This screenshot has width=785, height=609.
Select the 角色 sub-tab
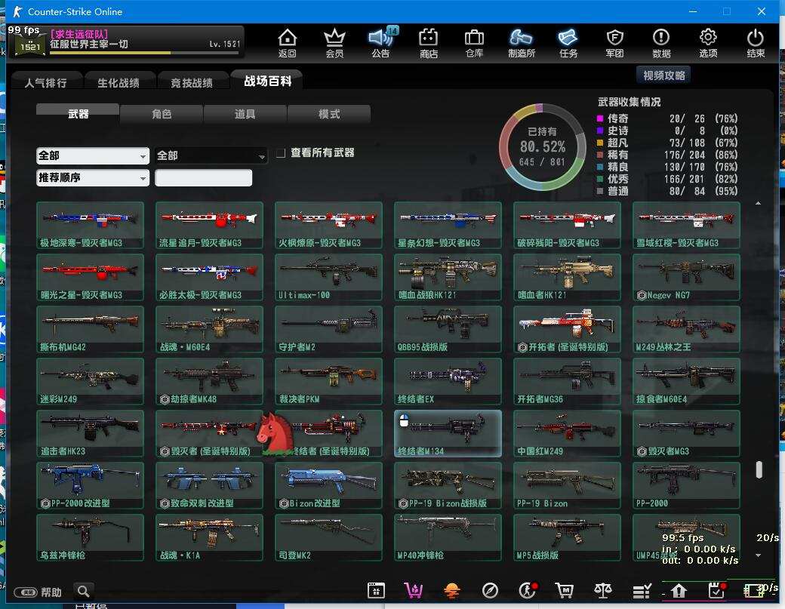click(x=162, y=114)
